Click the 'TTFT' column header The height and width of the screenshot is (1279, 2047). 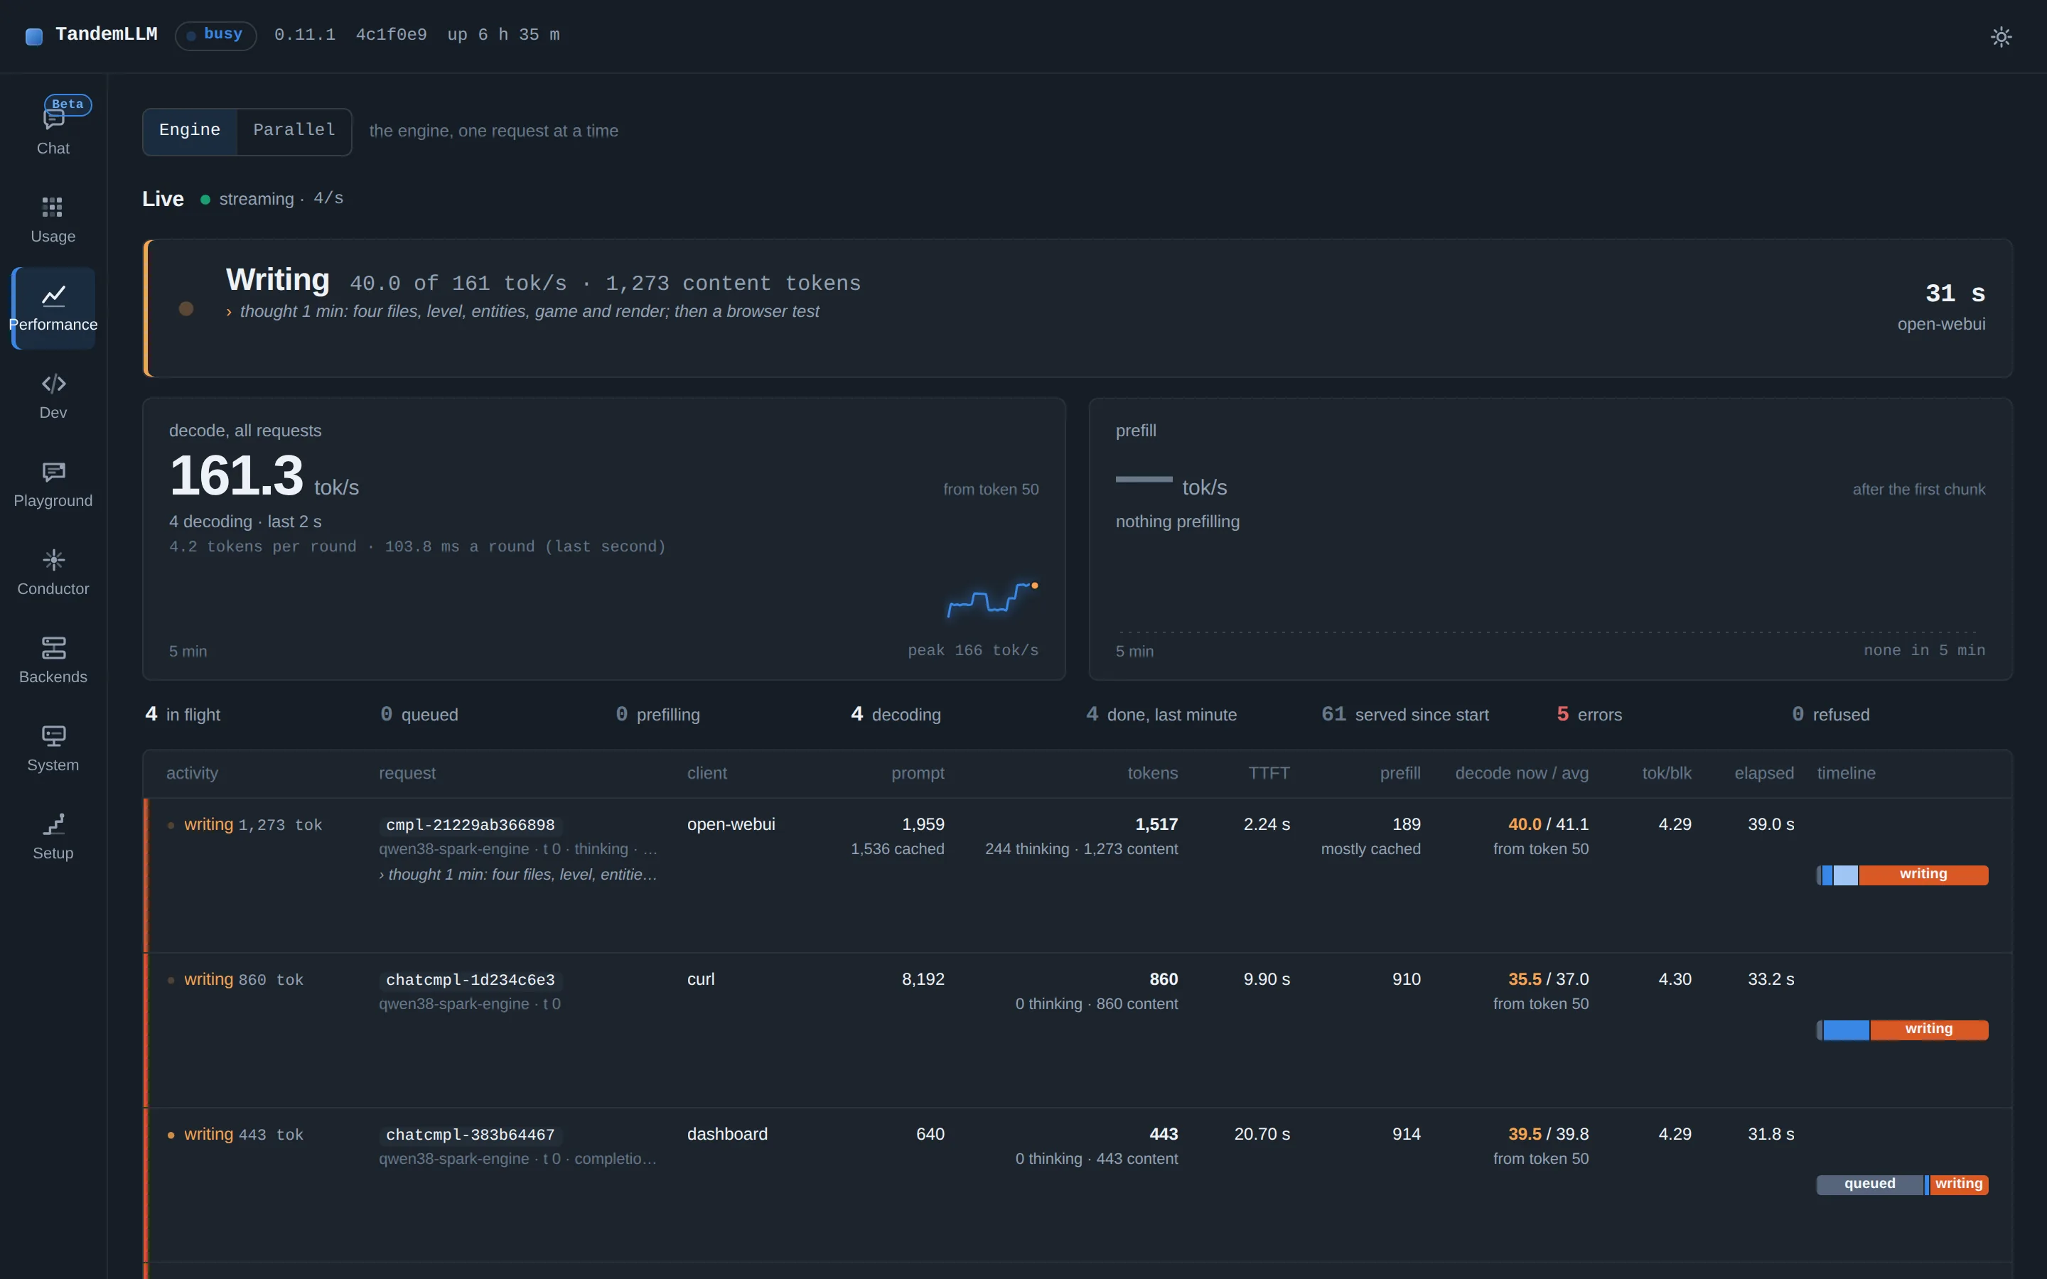click(x=1269, y=773)
